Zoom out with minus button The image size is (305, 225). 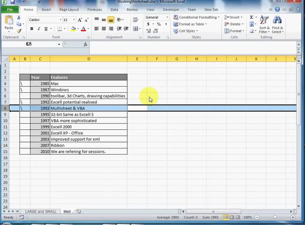point(257,217)
